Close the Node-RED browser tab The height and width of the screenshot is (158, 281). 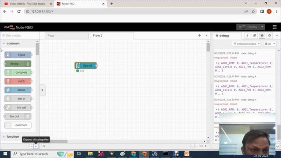104,4
